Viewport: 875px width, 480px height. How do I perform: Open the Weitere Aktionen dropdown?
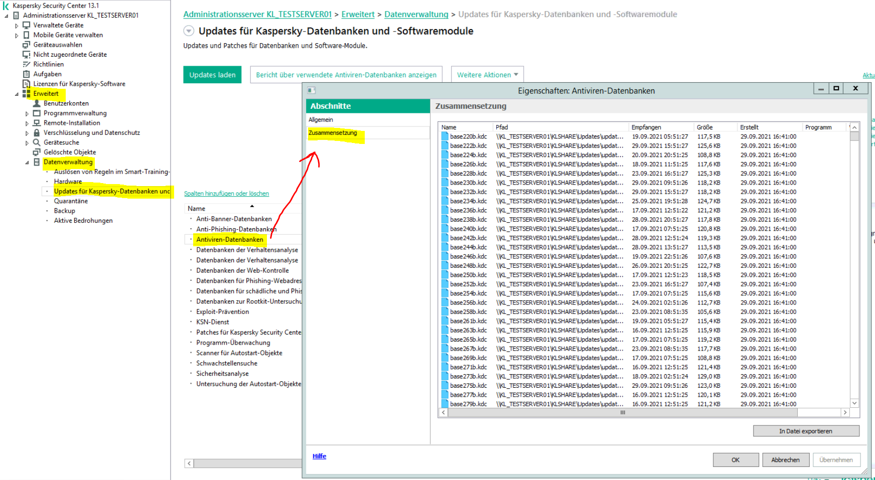click(487, 75)
